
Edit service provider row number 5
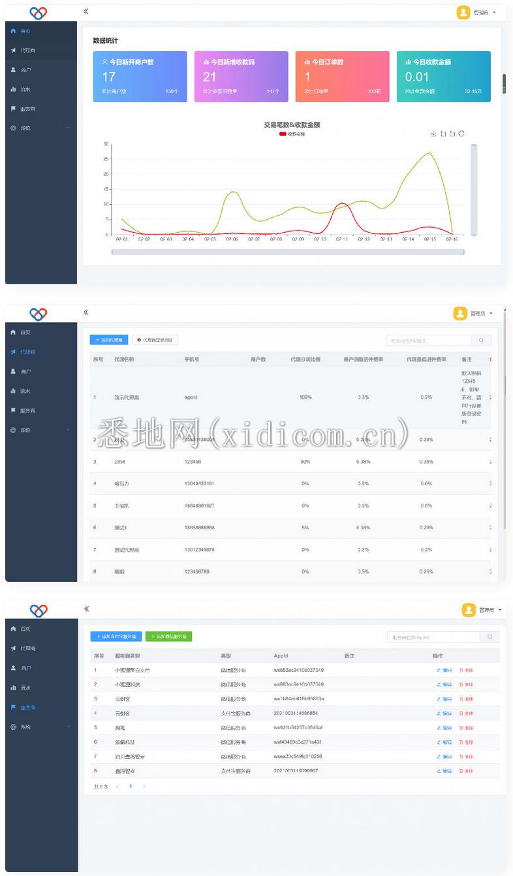444,728
